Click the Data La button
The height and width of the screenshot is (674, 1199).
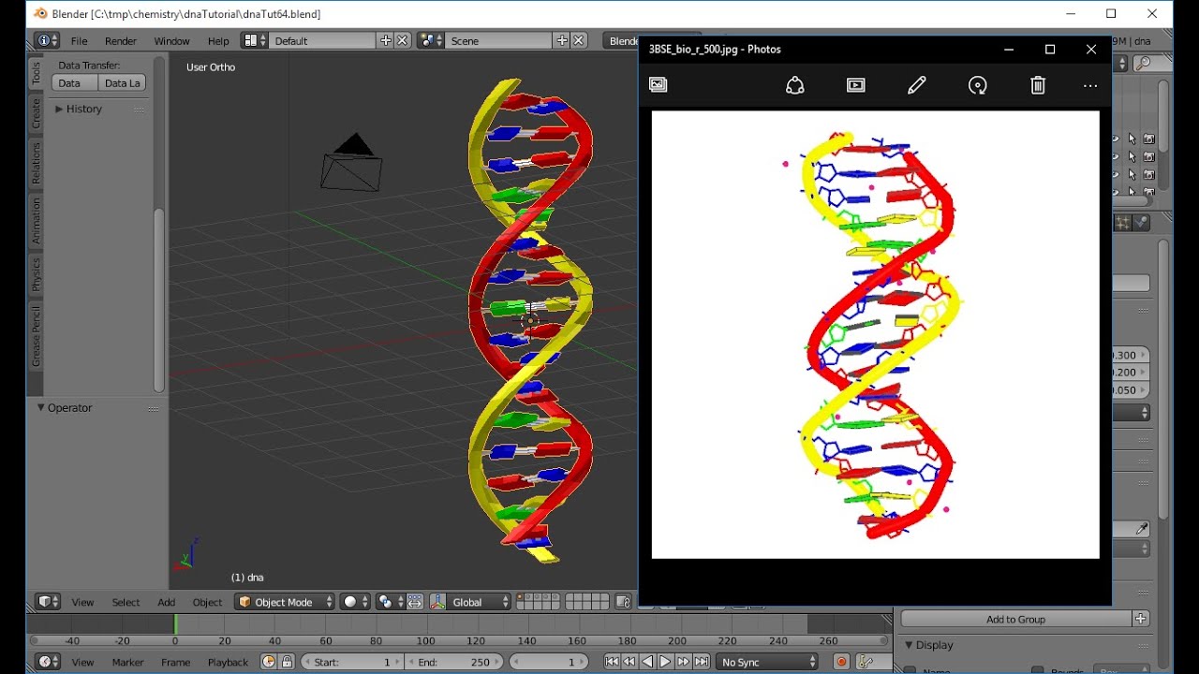coord(123,83)
